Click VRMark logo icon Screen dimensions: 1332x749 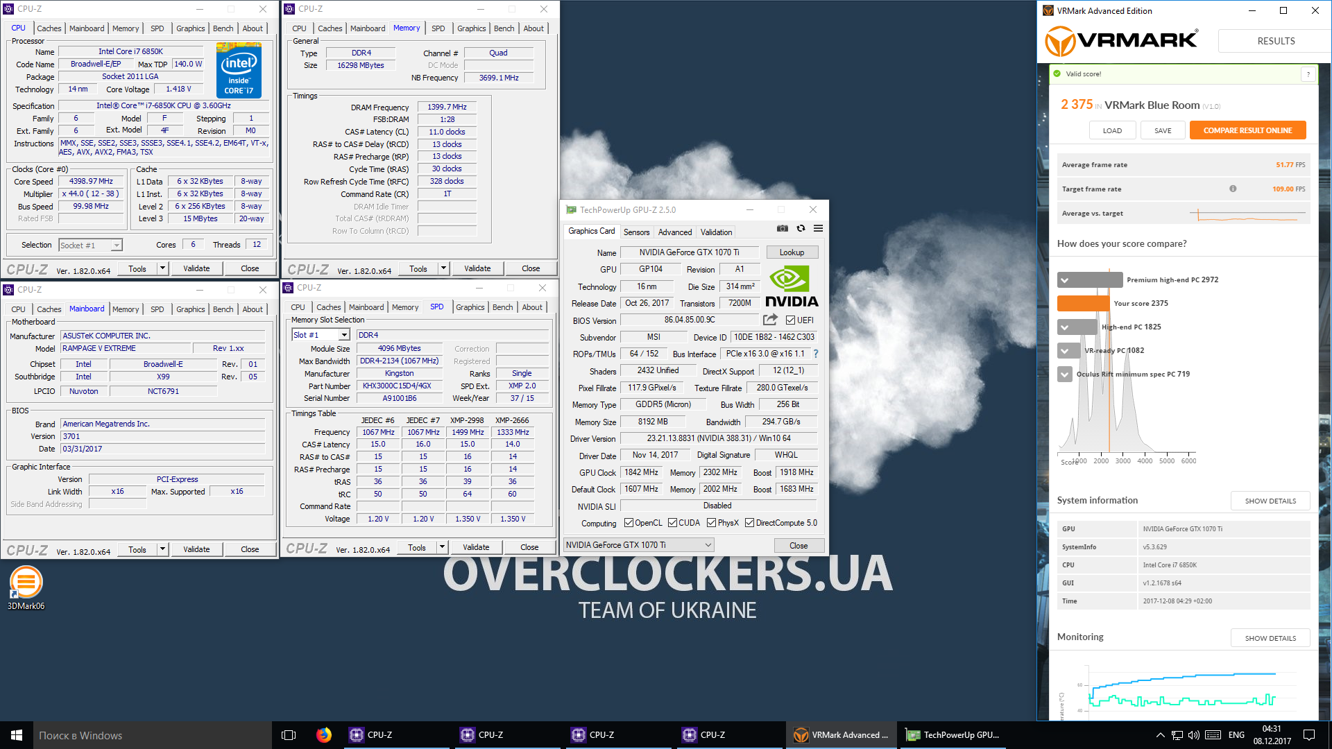pyautogui.click(x=1061, y=41)
